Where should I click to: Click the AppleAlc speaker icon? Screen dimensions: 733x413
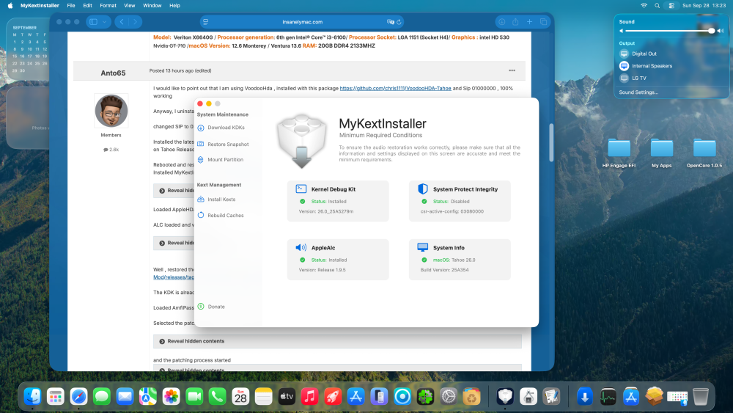[301, 247]
